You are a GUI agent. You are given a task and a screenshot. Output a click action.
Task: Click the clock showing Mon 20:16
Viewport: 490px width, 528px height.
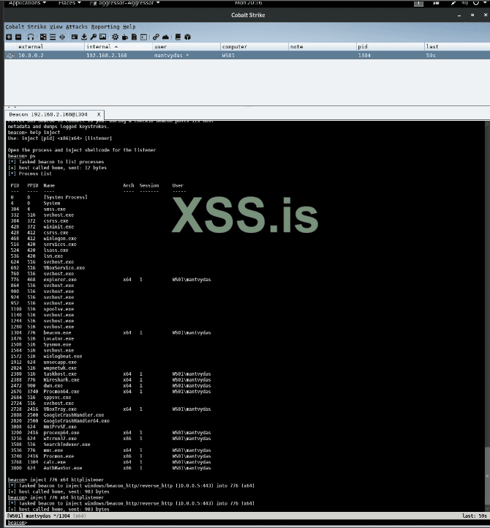(x=248, y=3)
